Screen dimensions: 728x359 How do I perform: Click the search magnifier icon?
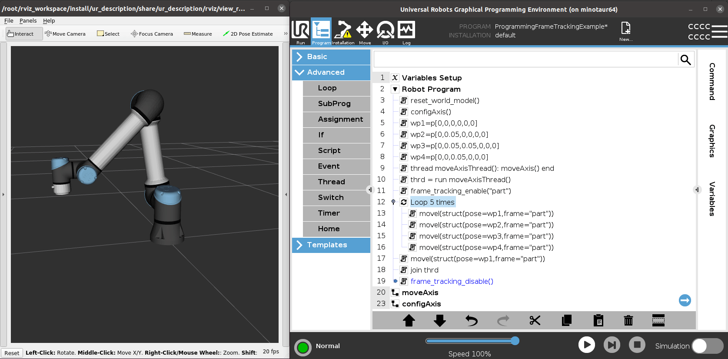[x=685, y=60]
